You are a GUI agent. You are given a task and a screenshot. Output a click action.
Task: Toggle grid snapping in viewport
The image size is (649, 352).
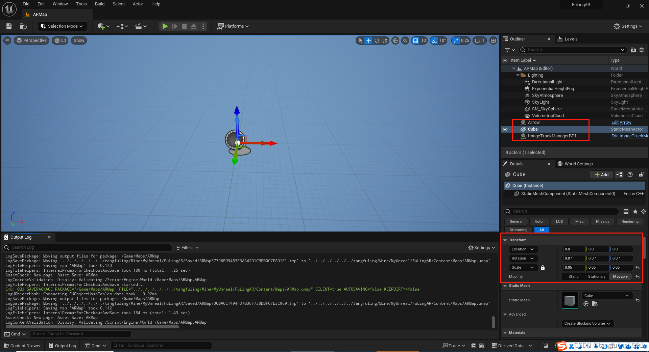(415, 40)
